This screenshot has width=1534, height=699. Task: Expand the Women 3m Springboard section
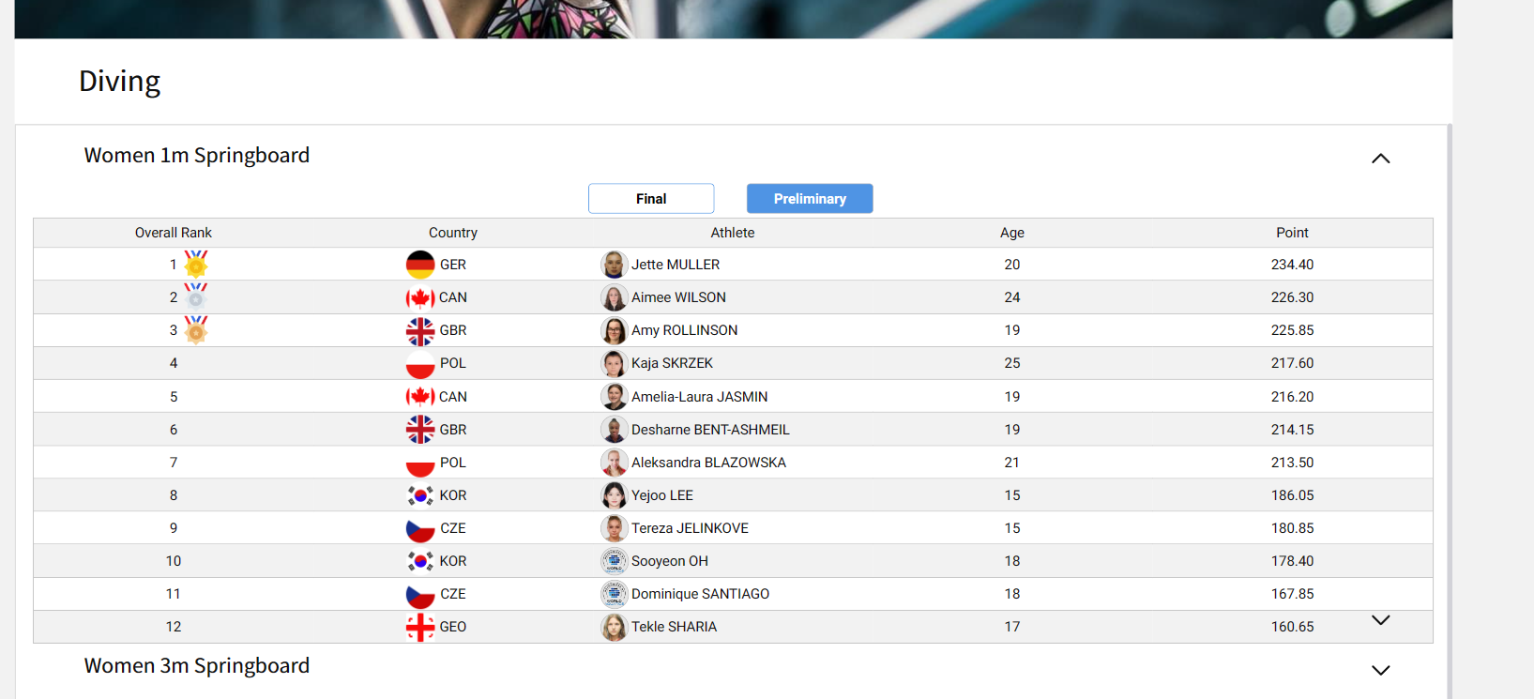[1380, 670]
